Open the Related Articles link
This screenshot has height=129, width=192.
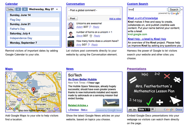pyautogui.click(x=78, y=105)
